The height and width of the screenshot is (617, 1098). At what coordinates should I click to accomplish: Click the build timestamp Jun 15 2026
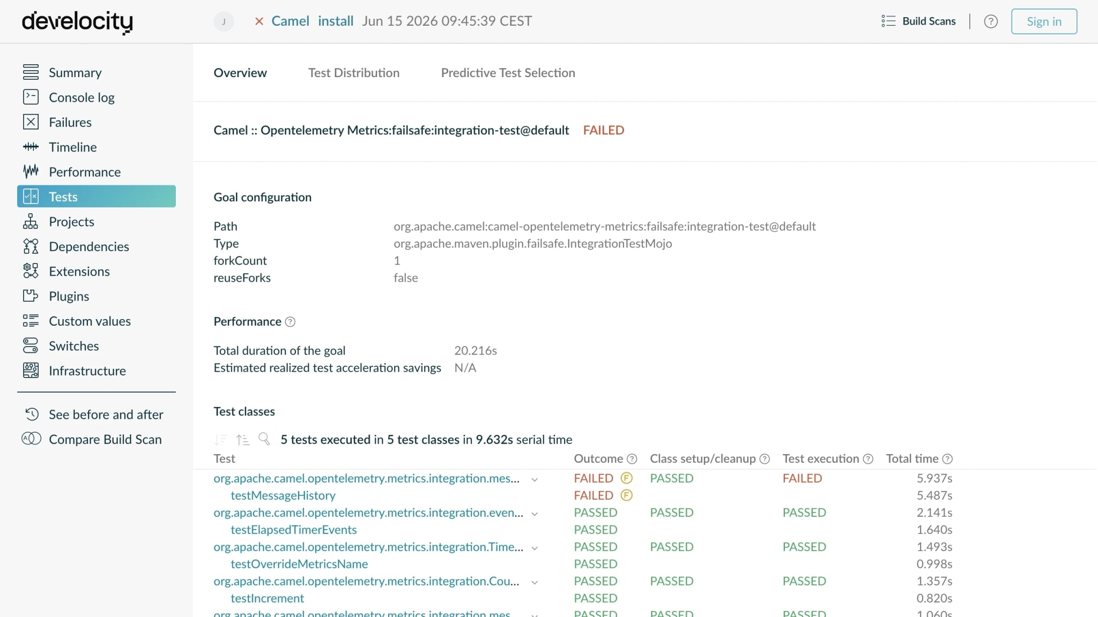click(x=447, y=21)
